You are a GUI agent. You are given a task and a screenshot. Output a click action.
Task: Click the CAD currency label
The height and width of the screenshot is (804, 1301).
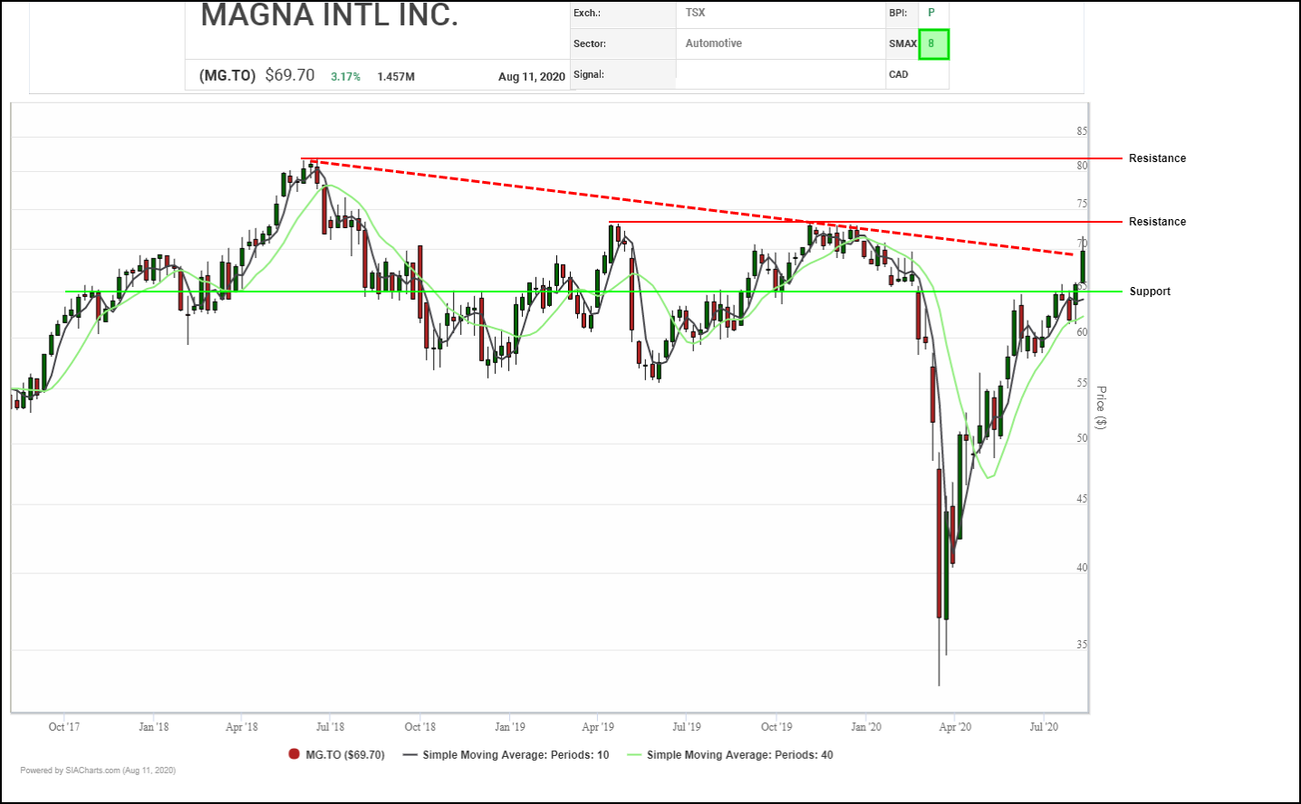tap(899, 74)
